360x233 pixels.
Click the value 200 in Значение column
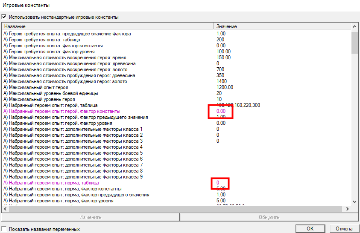220,40
